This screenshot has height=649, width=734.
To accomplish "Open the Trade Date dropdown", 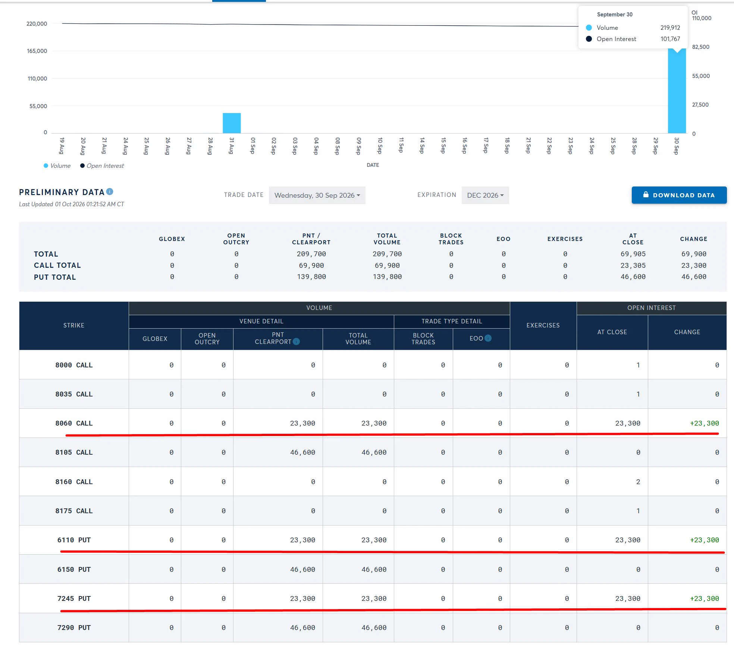I will (x=317, y=195).
